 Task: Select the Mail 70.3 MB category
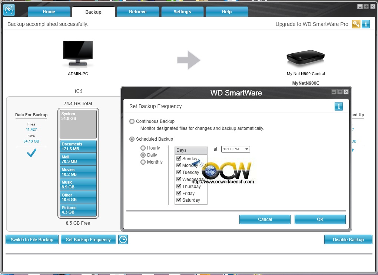(x=78, y=159)
